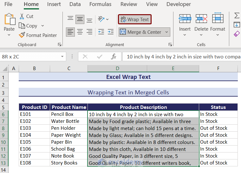
Task: Click Increase Indent icon
Action: [110, 32]
